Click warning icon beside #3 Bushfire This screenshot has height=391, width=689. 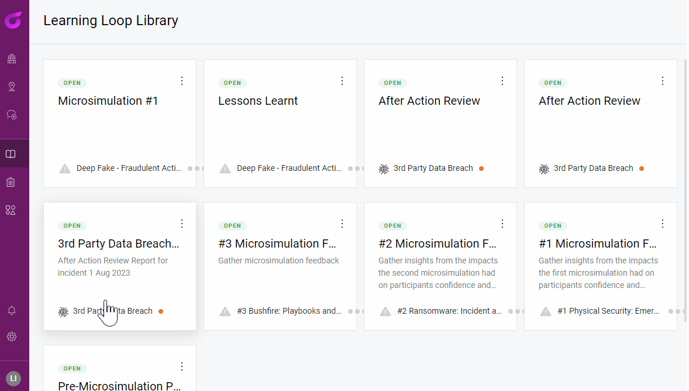(x=225, y=311)
